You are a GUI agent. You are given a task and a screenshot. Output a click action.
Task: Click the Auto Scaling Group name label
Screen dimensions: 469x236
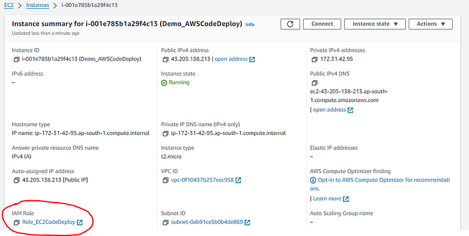342,213
